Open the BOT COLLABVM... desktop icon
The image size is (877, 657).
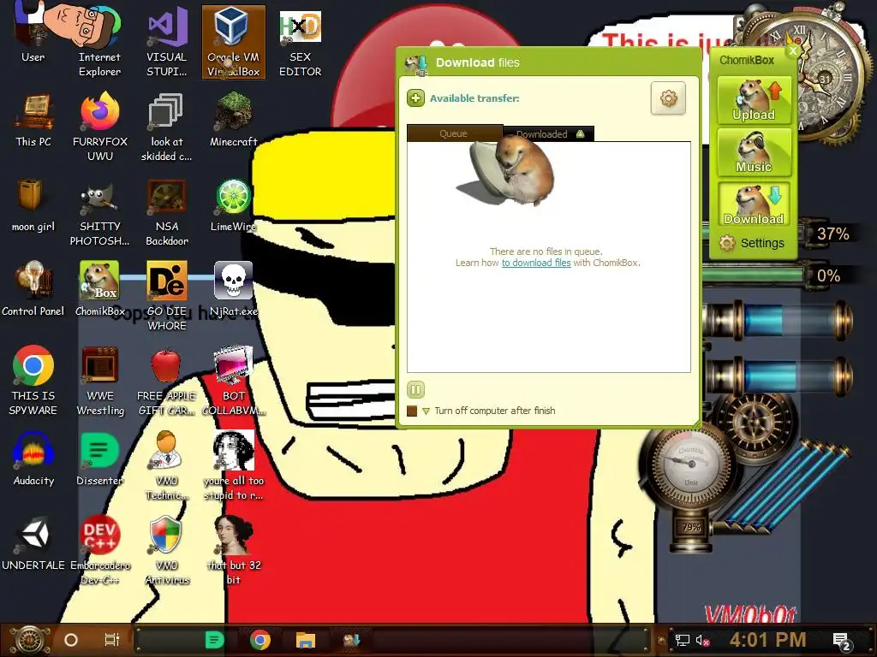233,381
